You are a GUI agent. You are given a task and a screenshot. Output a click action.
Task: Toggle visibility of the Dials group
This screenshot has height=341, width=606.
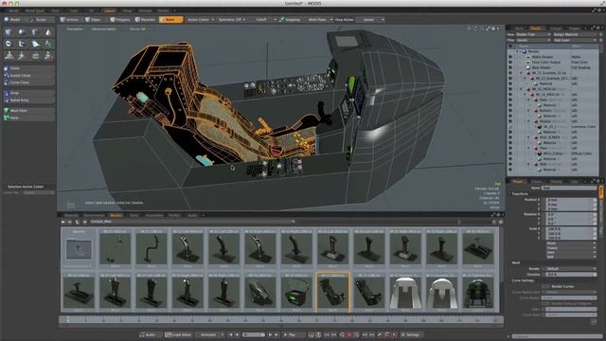[509, 99]
